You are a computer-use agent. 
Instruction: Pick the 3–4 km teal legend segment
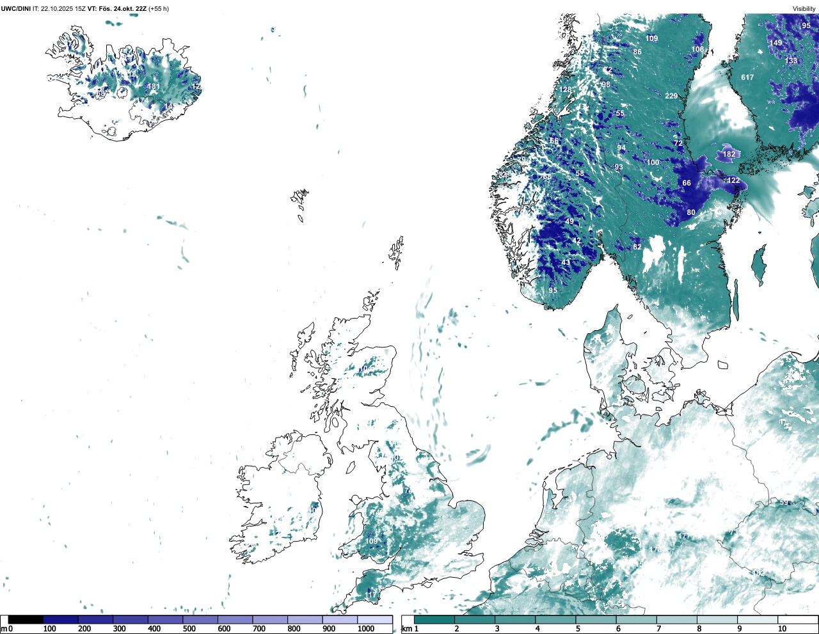point(515,620)
